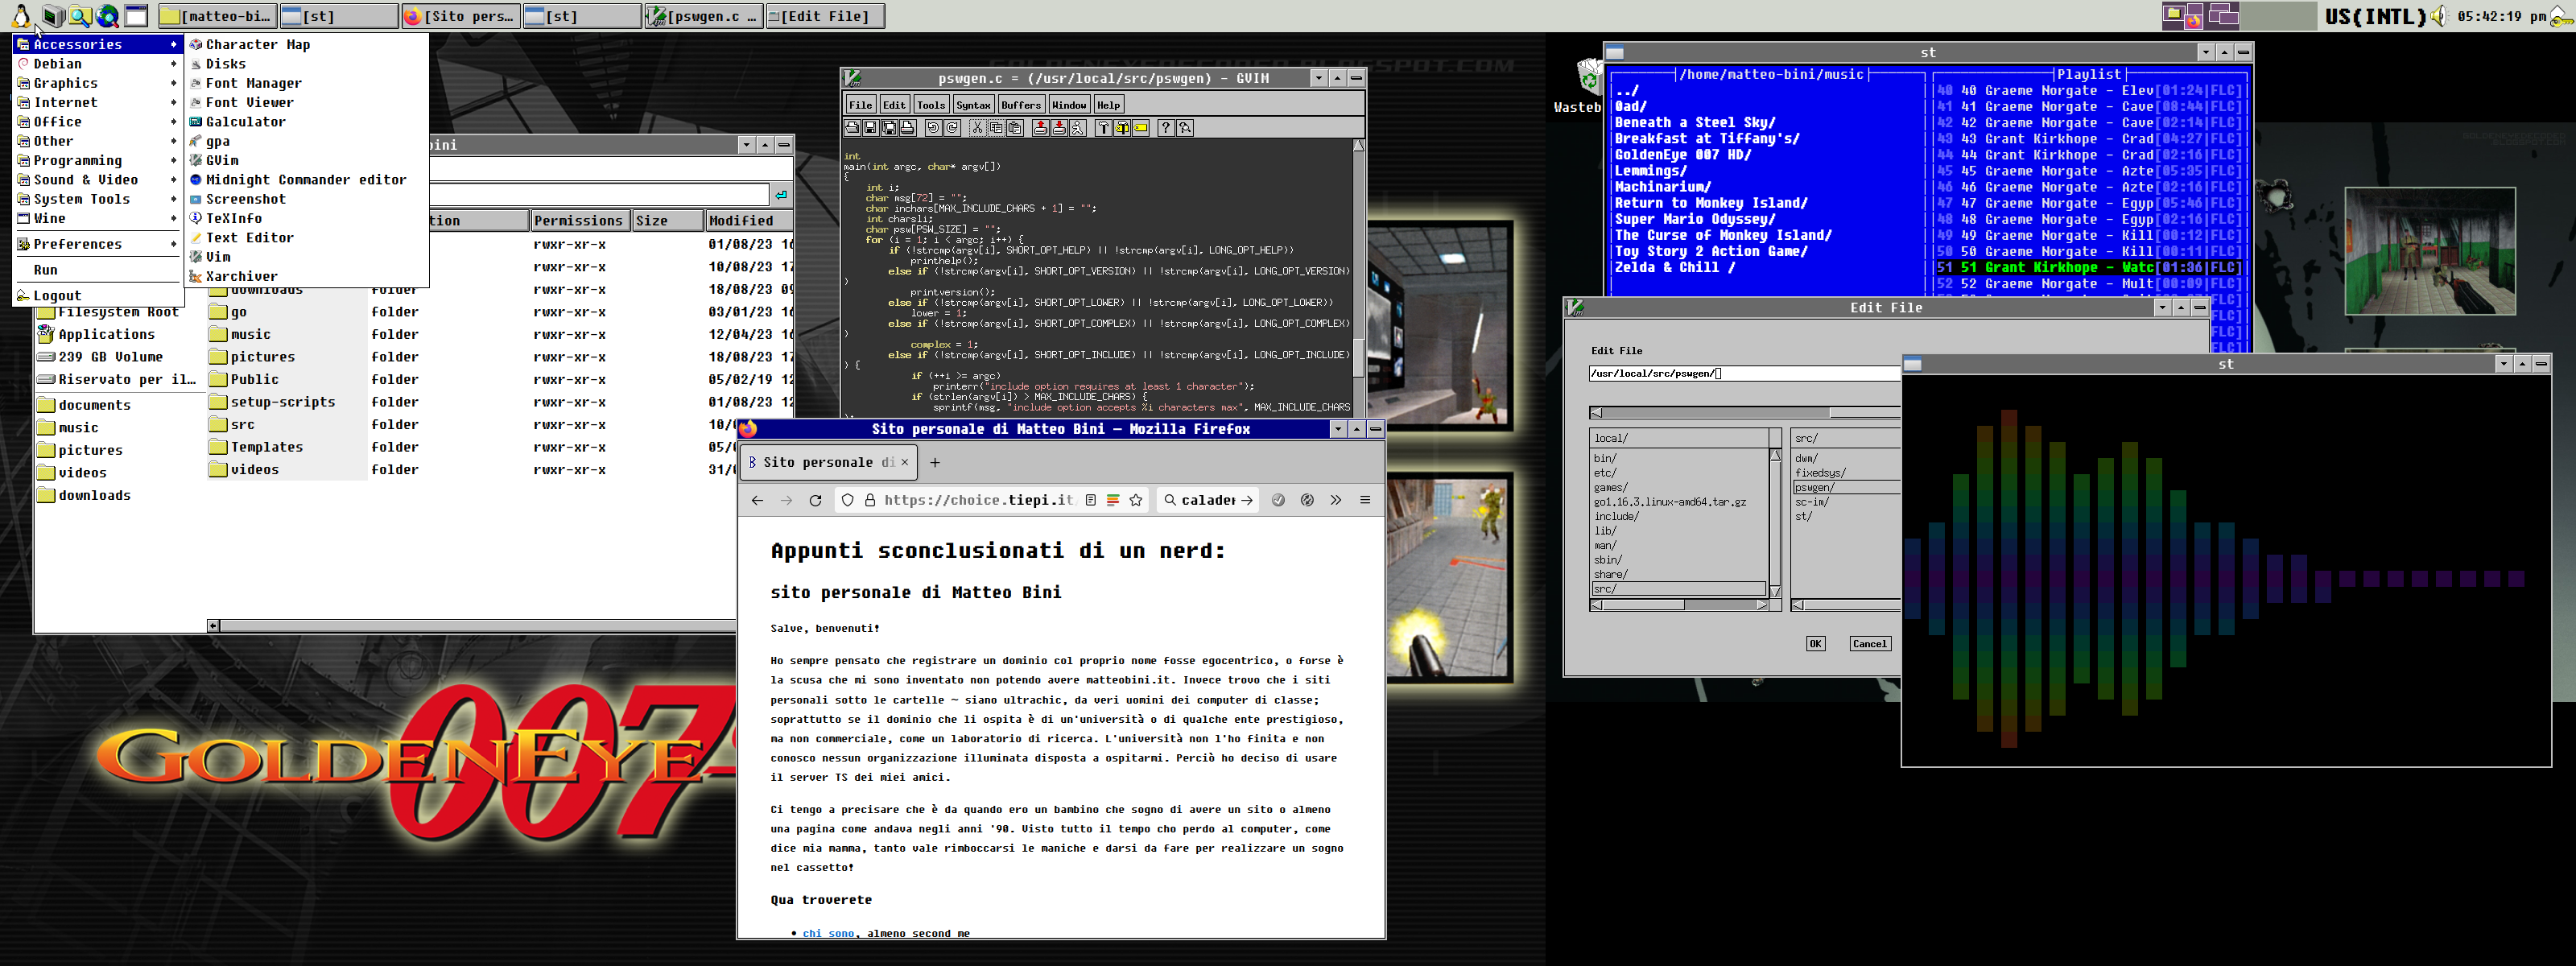Viewport: 2576px width, 966px height.
Task: Click the question mark Help icon in GVim
Action: (x=1166, y=128)
